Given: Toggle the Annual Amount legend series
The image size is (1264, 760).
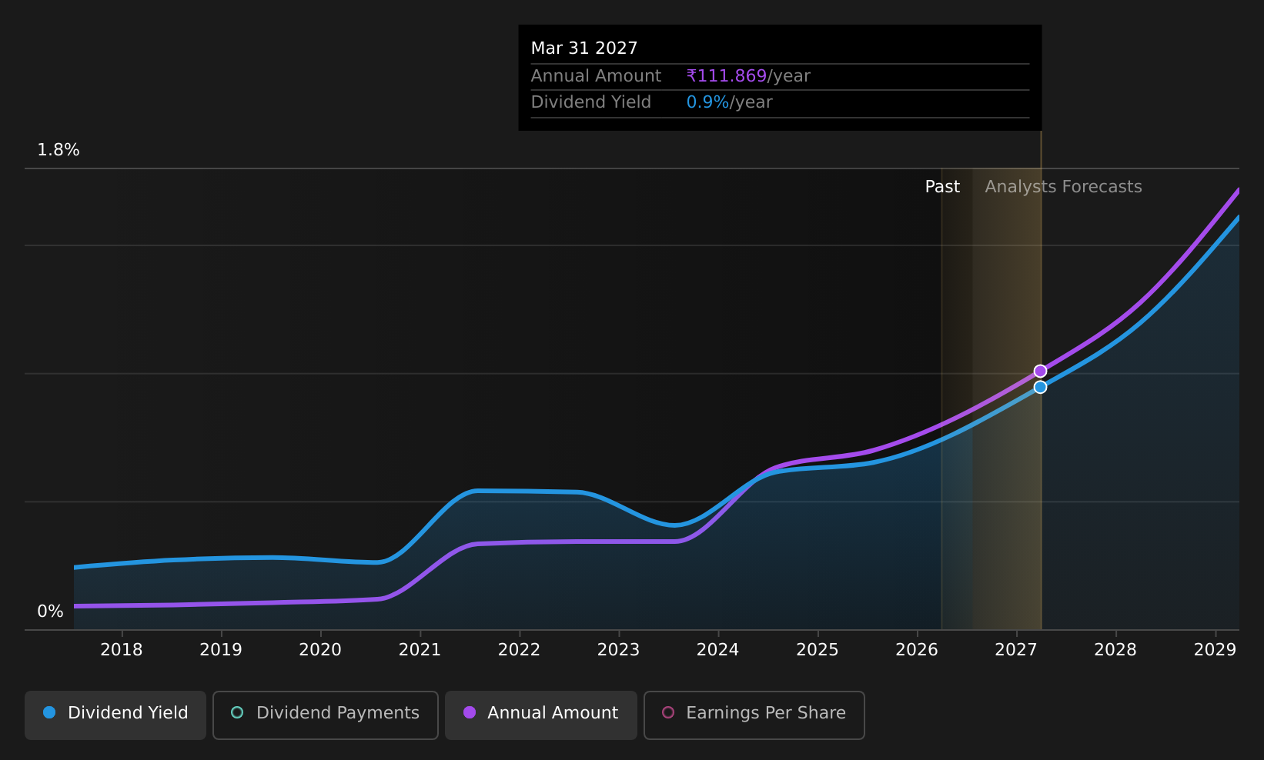Looking at the screenshot, I should coord(541,715).
